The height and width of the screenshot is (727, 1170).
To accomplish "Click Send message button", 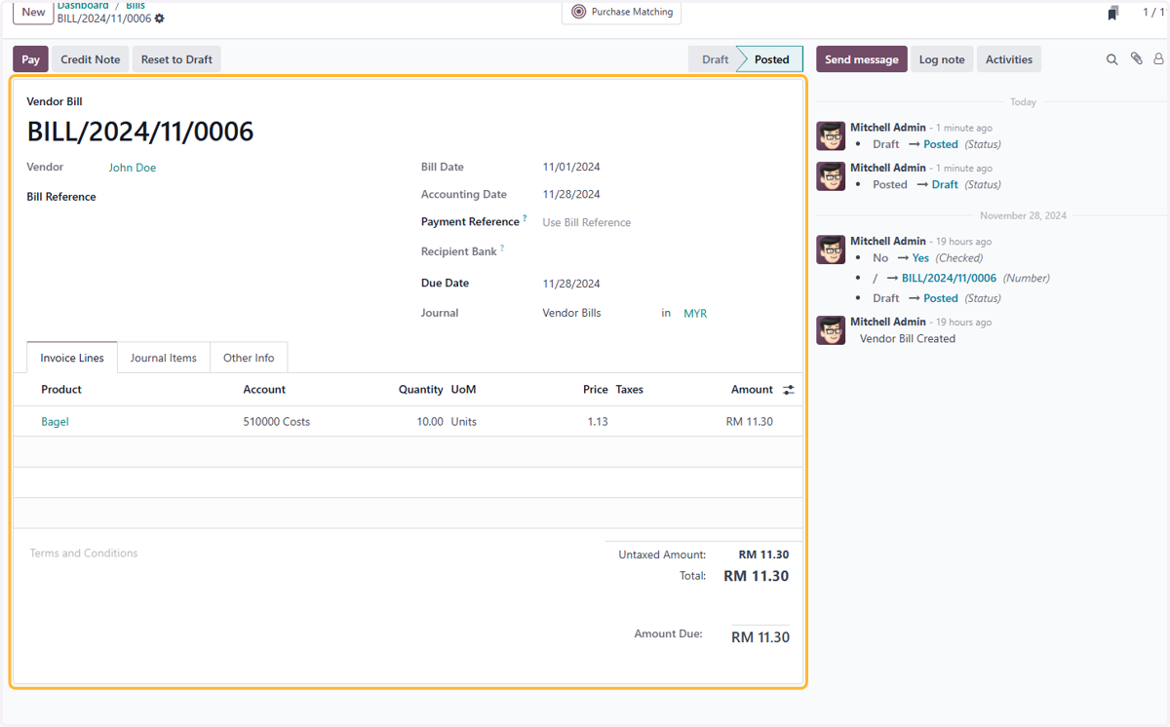I will coord(862,59).
